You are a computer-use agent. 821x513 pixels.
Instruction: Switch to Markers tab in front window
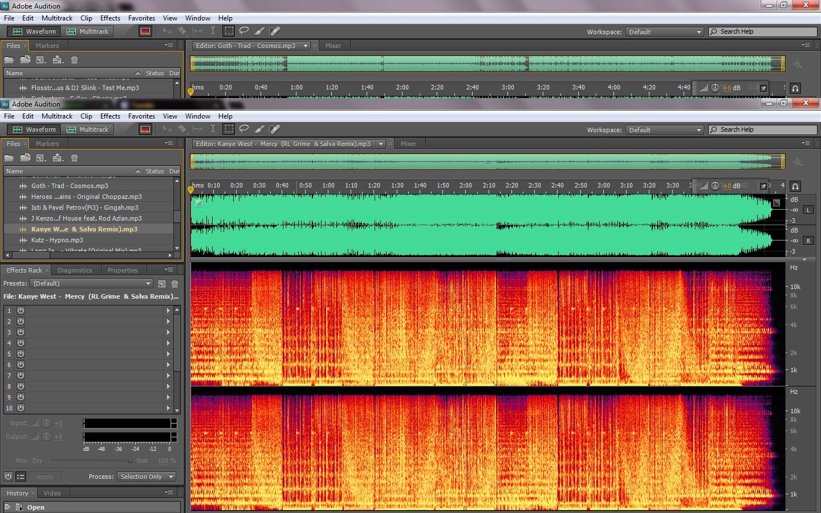point(47,144)
